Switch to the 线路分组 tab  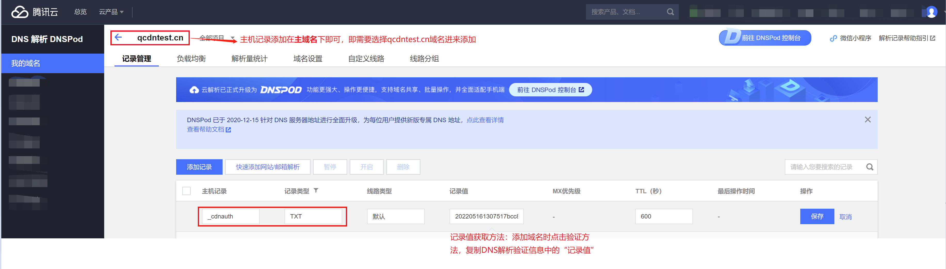[424, 59]
